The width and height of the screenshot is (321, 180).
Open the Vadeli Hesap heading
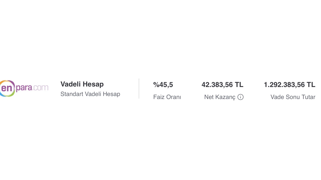[x=82, y=84]
